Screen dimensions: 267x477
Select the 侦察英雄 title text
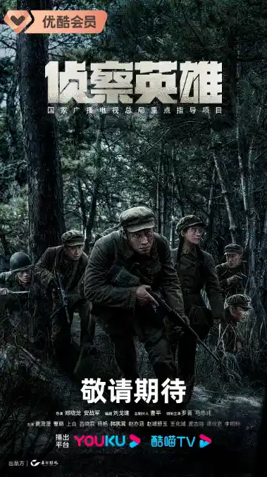(x=134, y=82)
